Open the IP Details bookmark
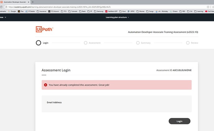Screen dimensions: 214x131 click(30, 11)
